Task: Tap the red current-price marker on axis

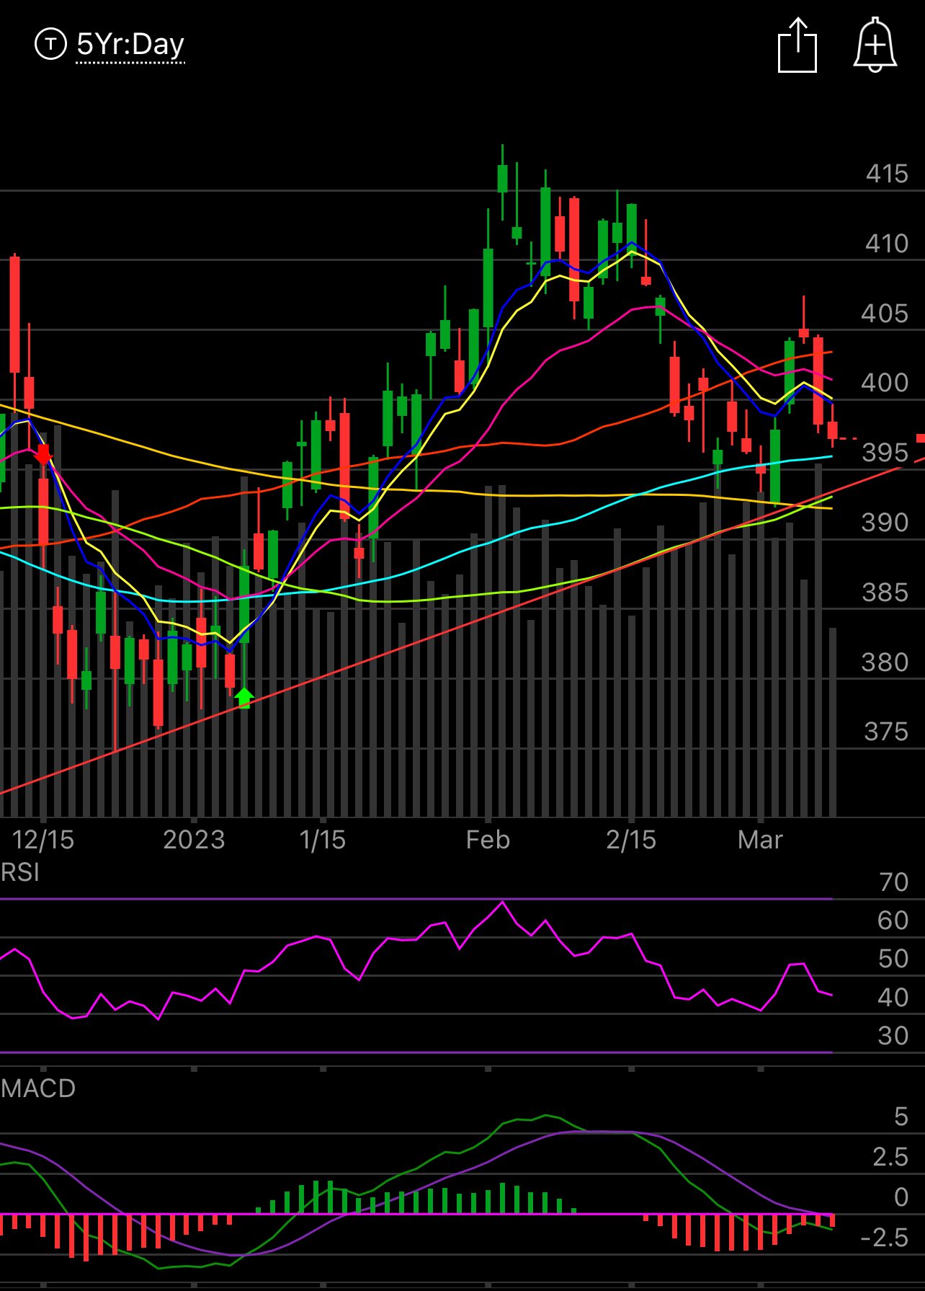Action: (920, 438)
